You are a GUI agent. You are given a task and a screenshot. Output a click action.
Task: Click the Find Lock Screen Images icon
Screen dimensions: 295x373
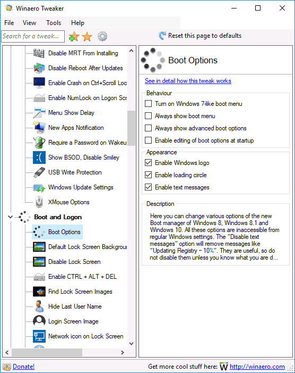pos(39,292)
